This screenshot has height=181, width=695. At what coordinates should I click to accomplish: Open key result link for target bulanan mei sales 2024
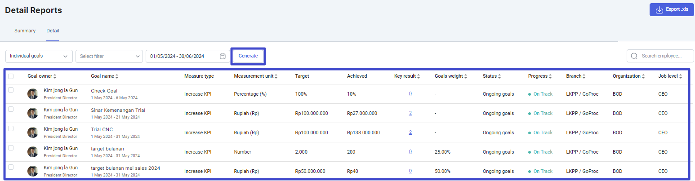click(410, 171)
